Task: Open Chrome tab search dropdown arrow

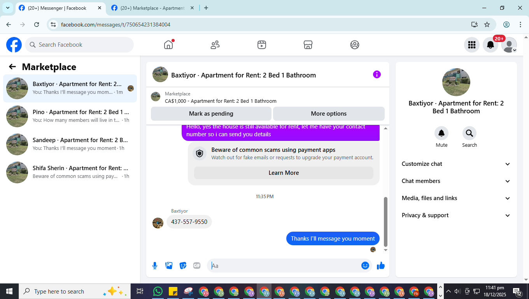Action: click(8, 8)
